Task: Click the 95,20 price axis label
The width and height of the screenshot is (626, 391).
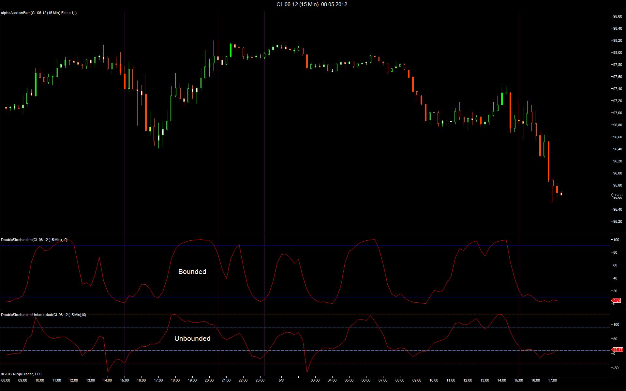Action: (618, 221)
